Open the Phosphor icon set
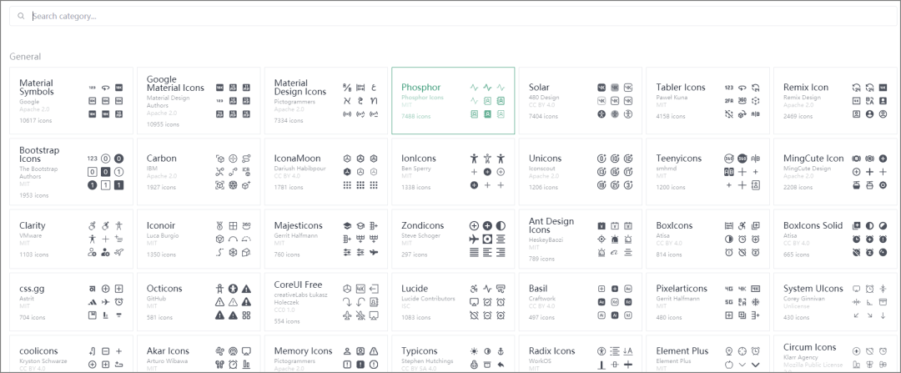The image size is (901, 373). (453, 101)
